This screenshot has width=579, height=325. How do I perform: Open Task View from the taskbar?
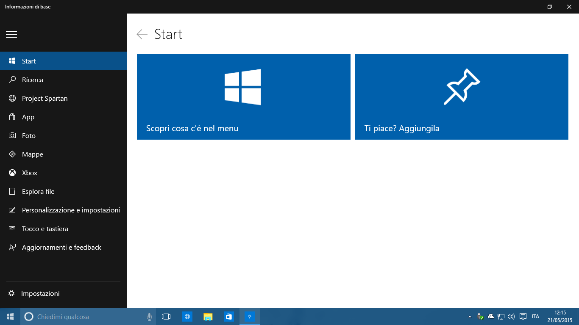pos(166,317)
